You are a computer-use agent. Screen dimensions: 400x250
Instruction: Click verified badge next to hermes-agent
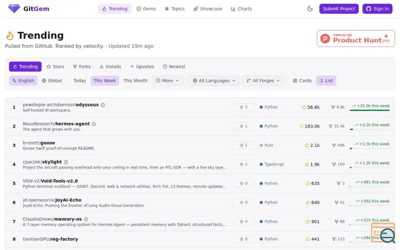94,124
